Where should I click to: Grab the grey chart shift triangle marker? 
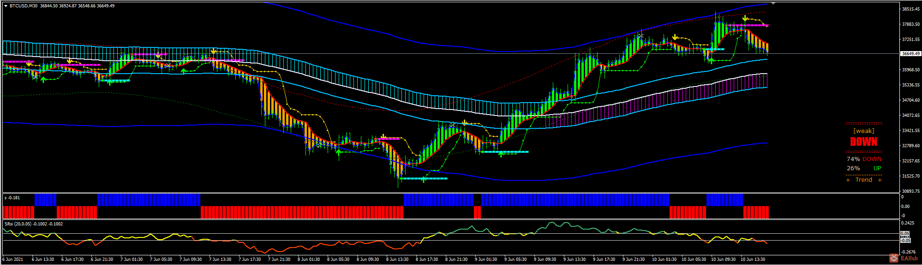(x=773, y=3)
